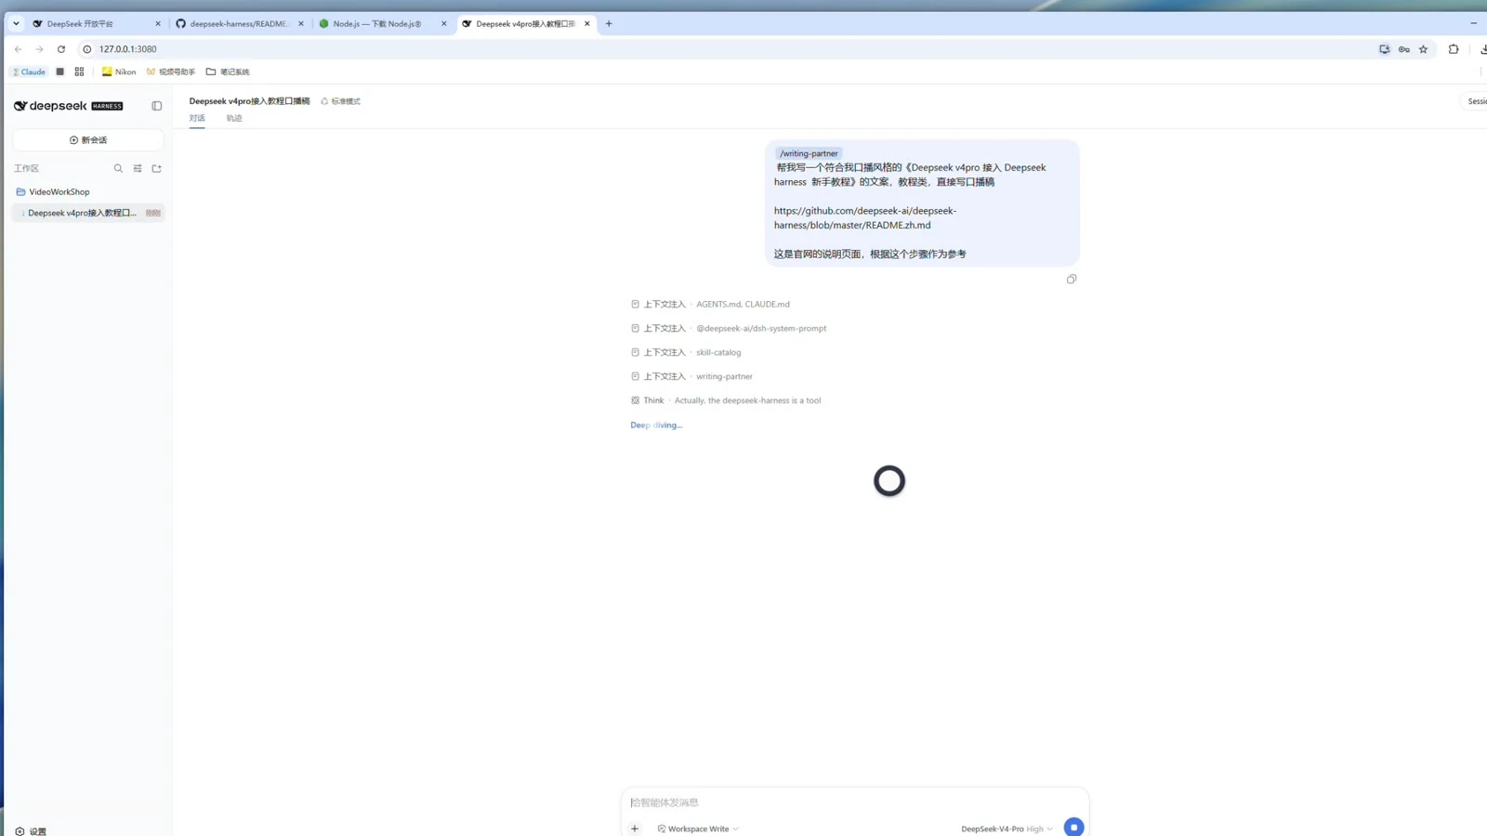Click the /writing-partner skill tag

[x=809, y=153]
